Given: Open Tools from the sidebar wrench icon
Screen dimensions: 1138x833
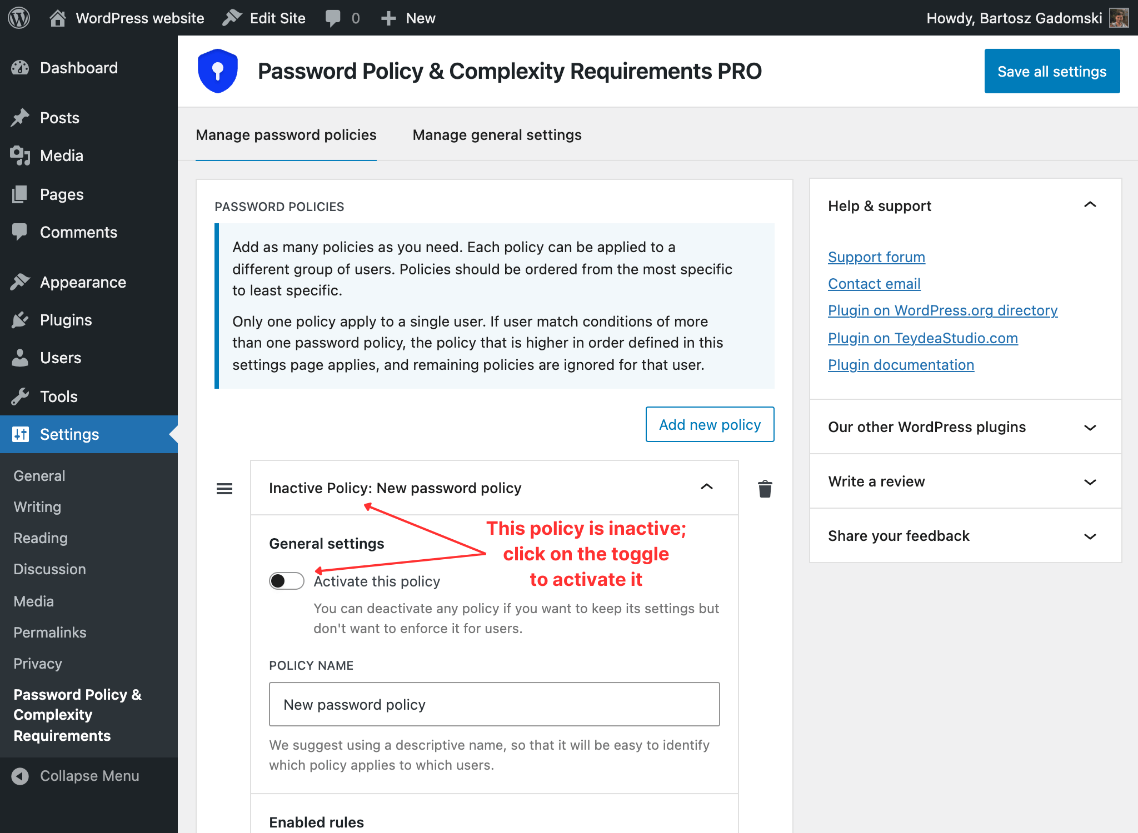Looking at the screenshot, I should (x=20, y=397).
